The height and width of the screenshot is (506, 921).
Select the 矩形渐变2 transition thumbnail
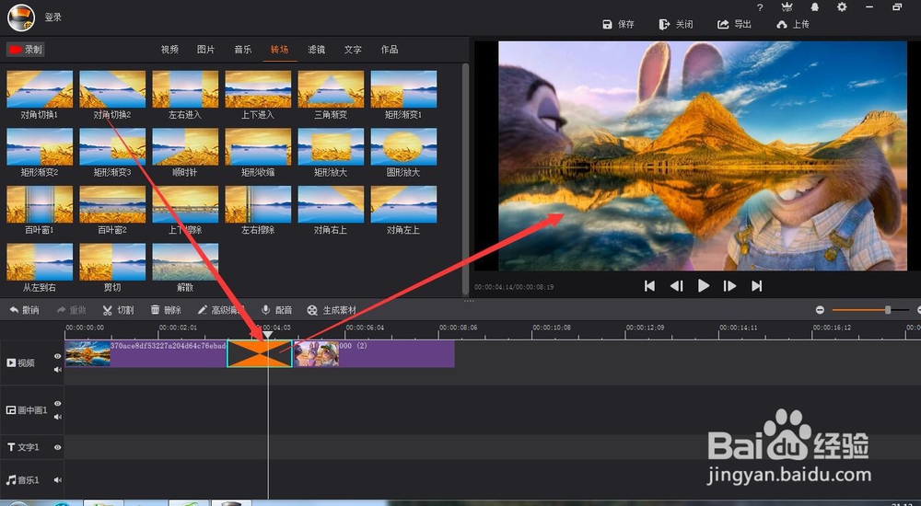pyautogui.click(x=40, y=147)
